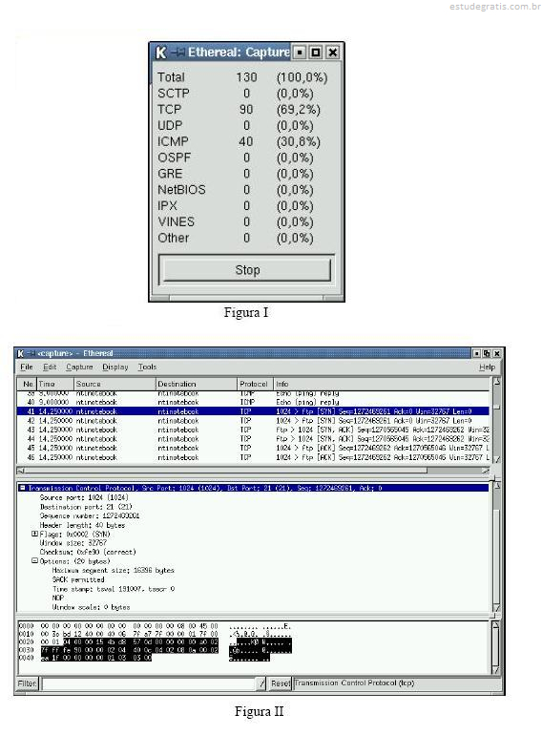Click the pin icon in Ethereal Capture title bar

coord(177,52)
